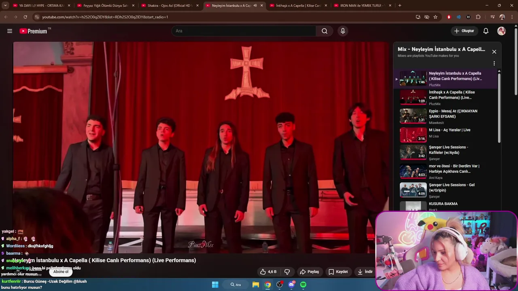The image size is (518, 291).
Task: Click the Chrome address bar URL
Action: 105,17
